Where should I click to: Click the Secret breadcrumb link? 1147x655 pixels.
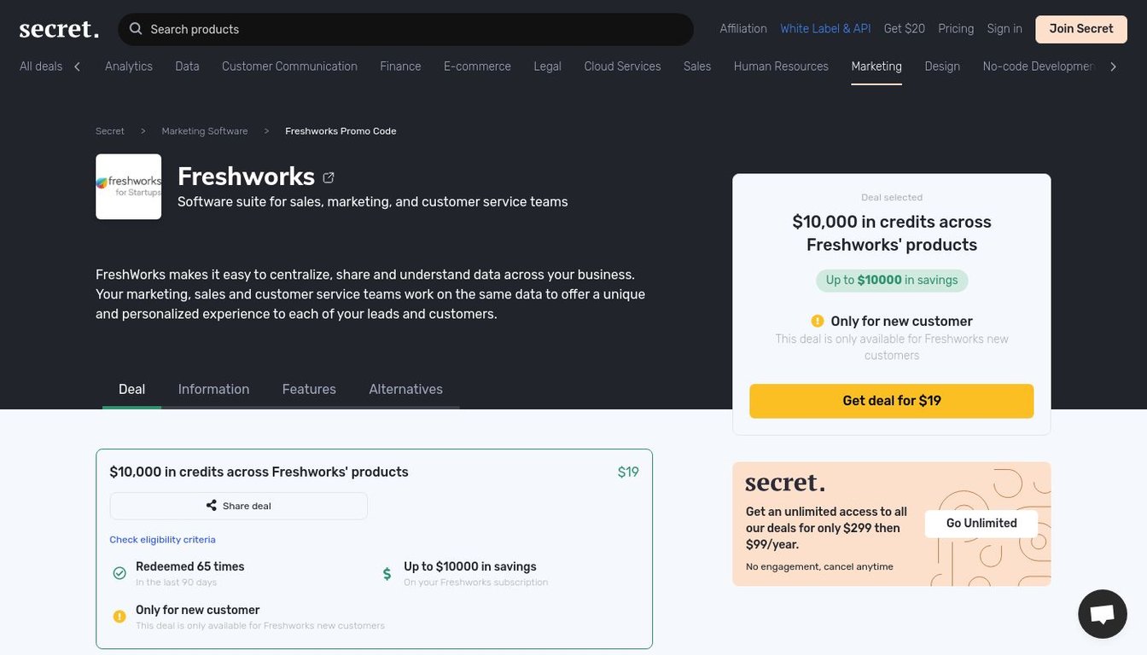tap(110, 131)
